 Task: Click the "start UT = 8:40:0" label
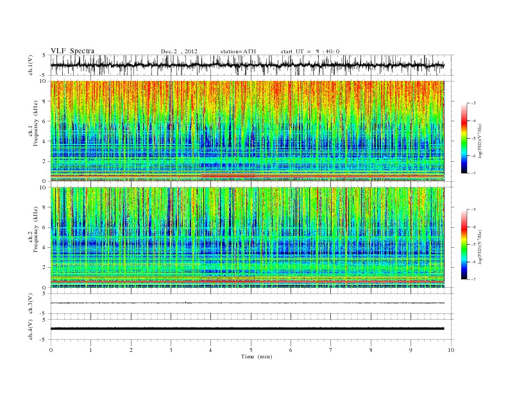coord(310,51)
